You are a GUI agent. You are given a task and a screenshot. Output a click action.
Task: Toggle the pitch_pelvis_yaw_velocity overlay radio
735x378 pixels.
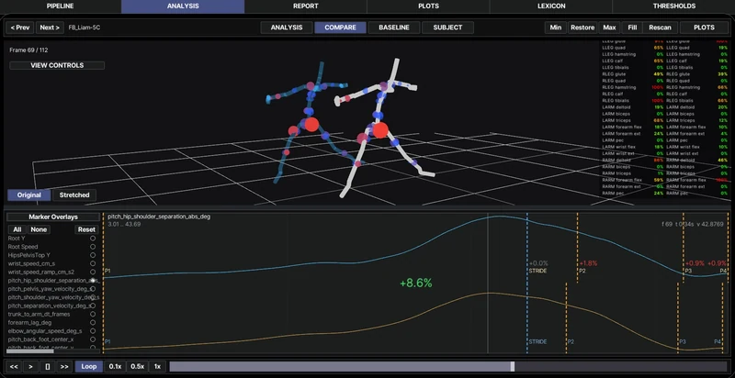[x=93, y=289]
